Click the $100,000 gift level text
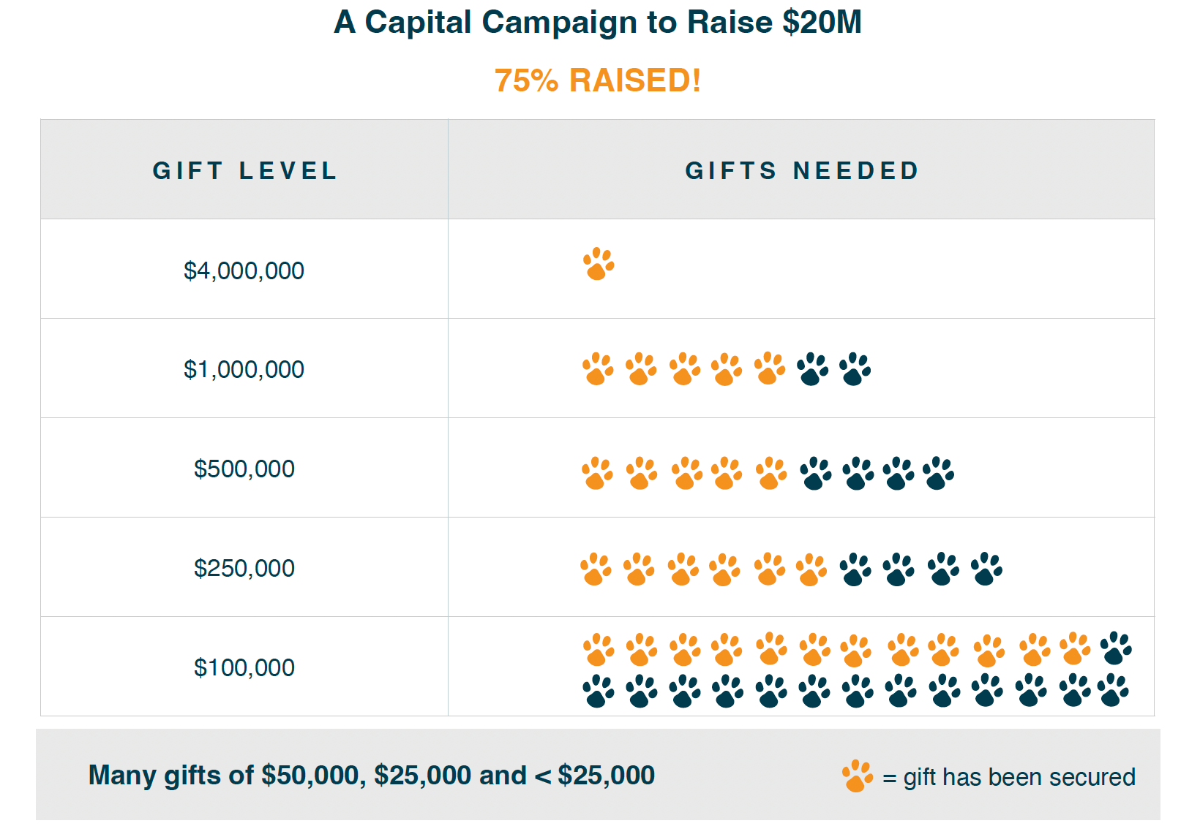The width and height of the screenshot is (1200, 826). coord(244,667)
